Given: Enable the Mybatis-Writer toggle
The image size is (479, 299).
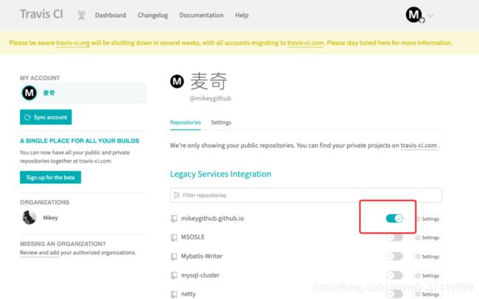Looking at the screenshot, I should [x=394, y=256].
